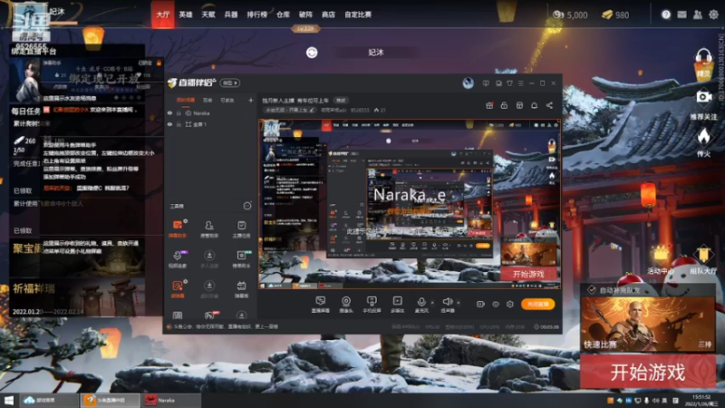Screen dimensions: 725x408
Task: Toggle visibility of the 全屏1 source
Action: (x=169, y=124)
